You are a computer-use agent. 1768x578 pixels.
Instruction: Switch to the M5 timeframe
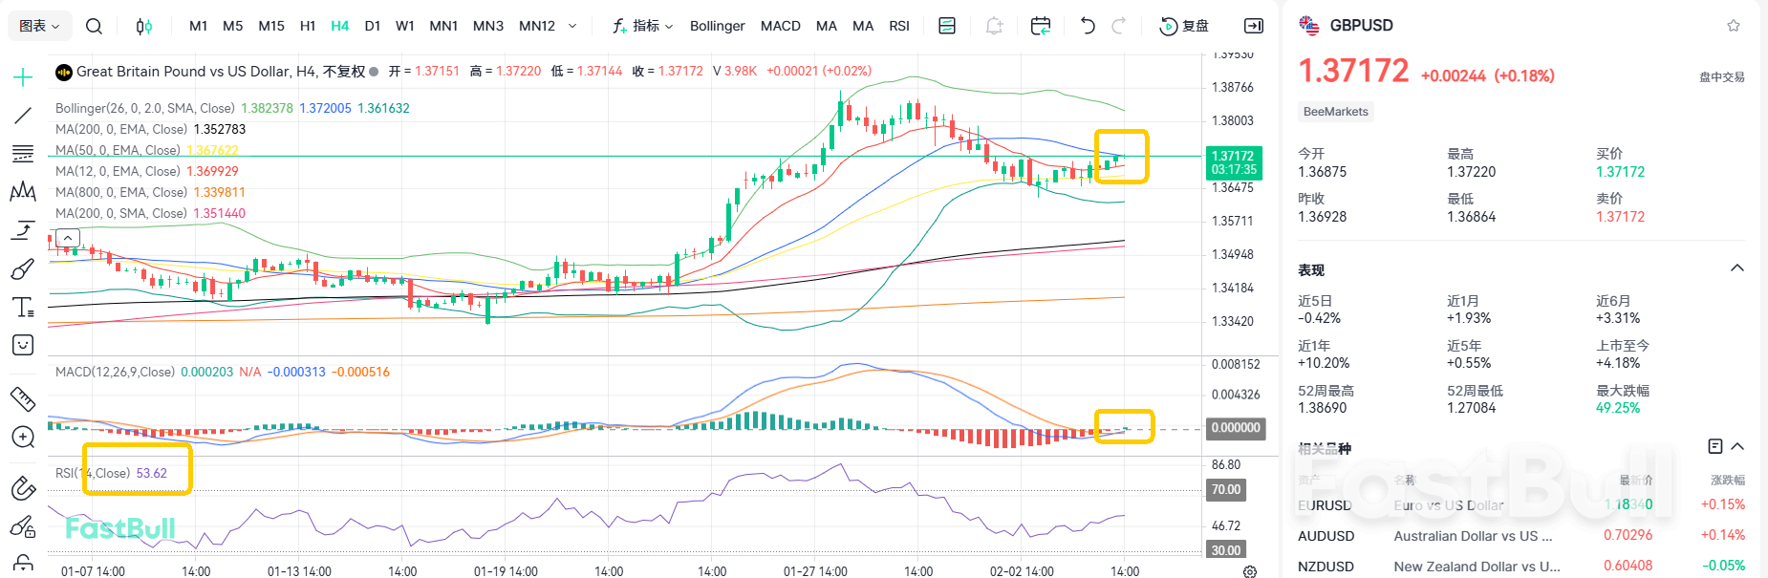tap(233, 26)
